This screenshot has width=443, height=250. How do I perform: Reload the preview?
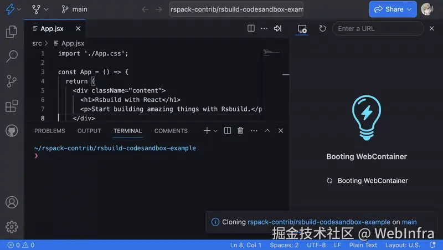(322, 29)
